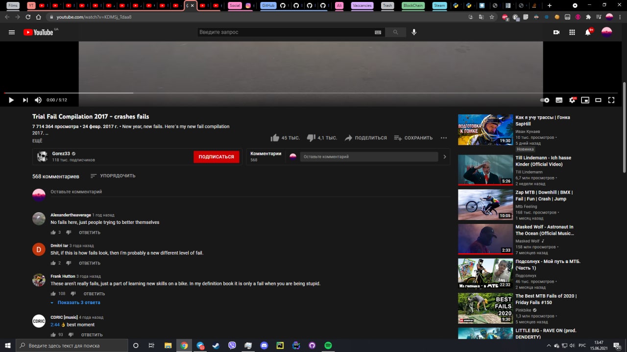Open the BlockChain tab group
Screen dimensions: 627x352
413,5
